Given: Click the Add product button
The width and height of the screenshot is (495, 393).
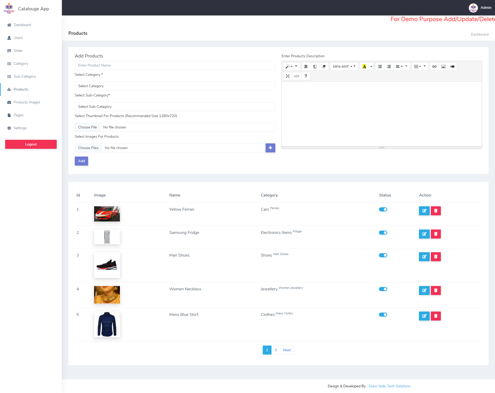Looking at the screenshot, I should click(x=81, y=161).
